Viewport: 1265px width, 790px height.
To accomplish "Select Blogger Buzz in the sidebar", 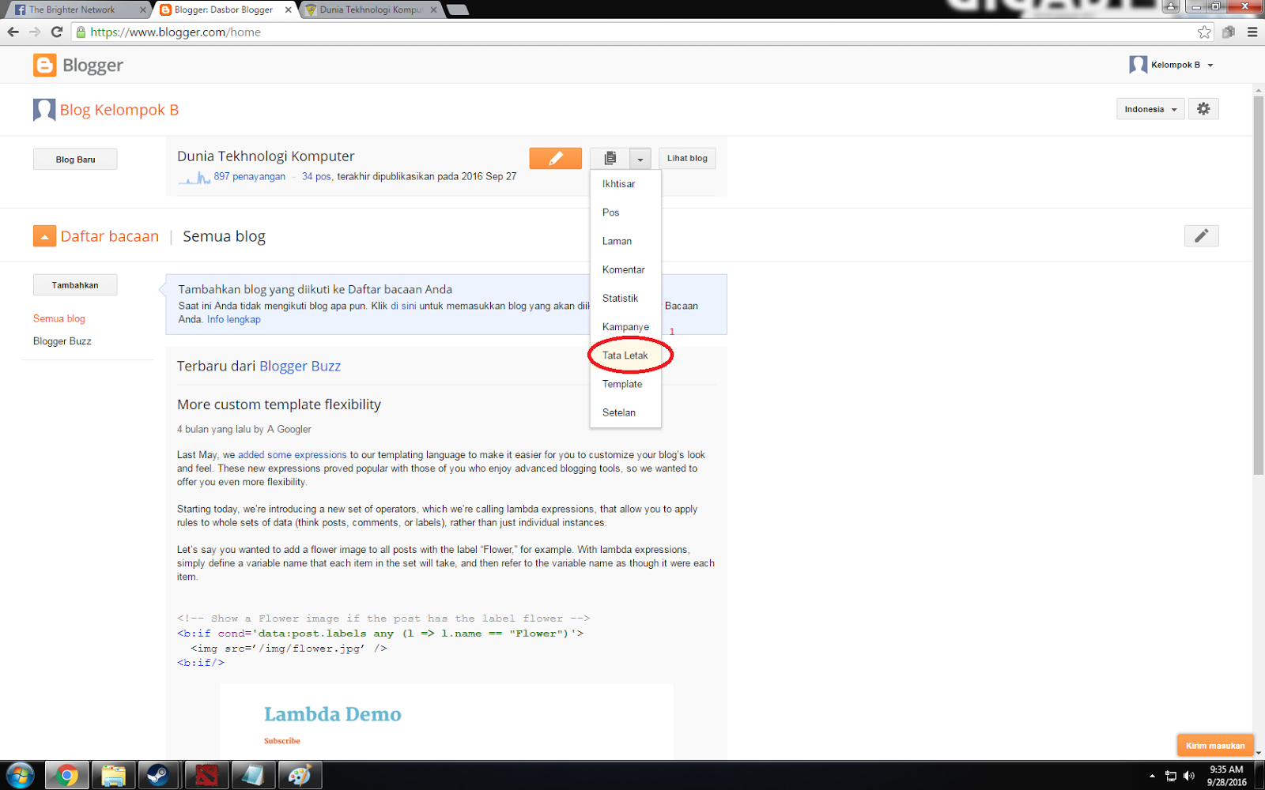I will 62,341.
